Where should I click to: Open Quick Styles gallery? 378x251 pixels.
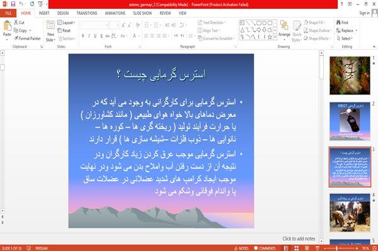(297, 31)
